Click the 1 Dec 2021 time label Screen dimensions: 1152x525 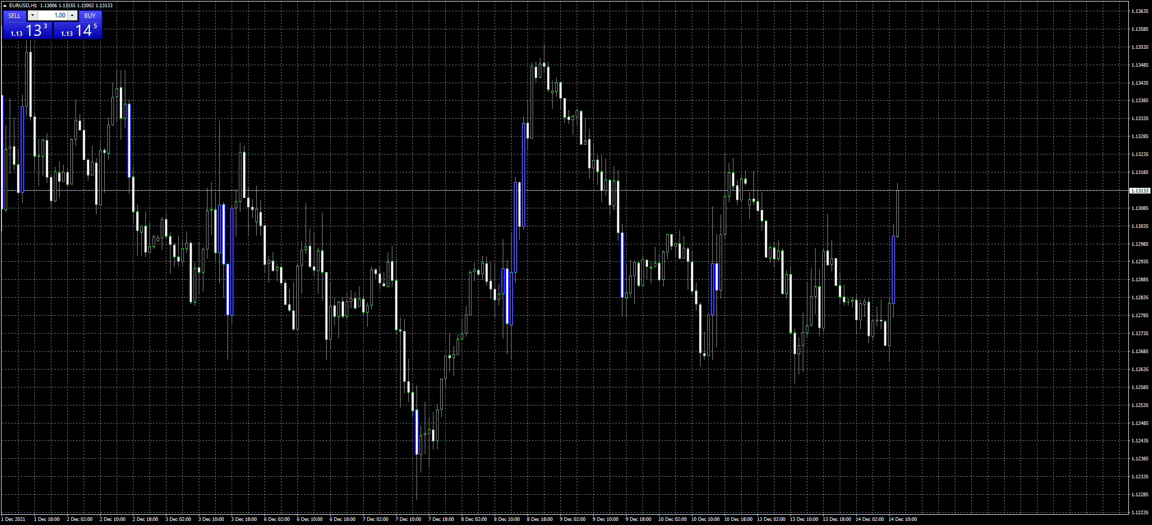tap(13, 519)
